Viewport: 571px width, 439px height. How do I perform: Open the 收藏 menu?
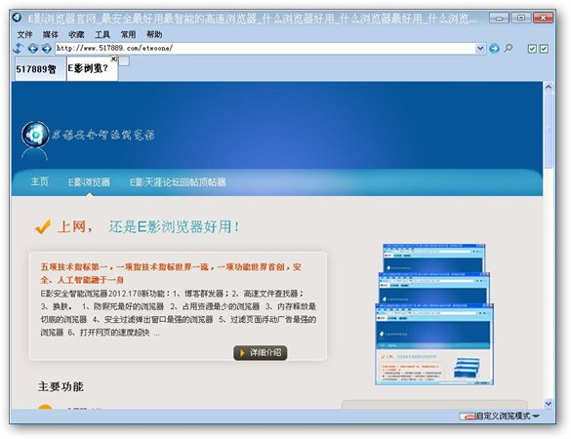tap(76, 34)
